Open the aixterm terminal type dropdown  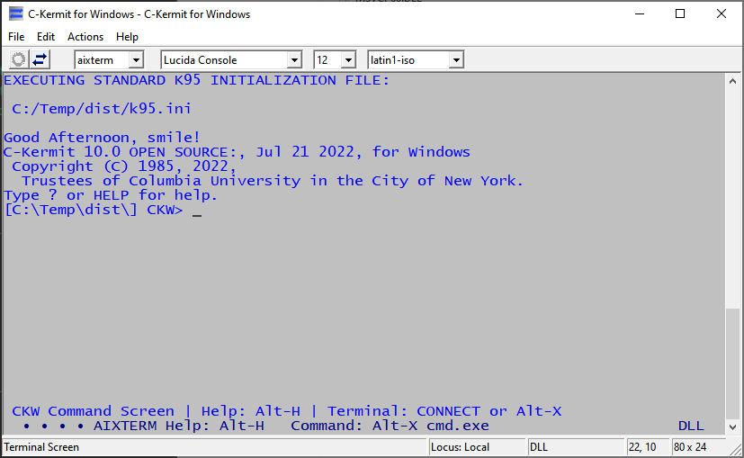136,60
